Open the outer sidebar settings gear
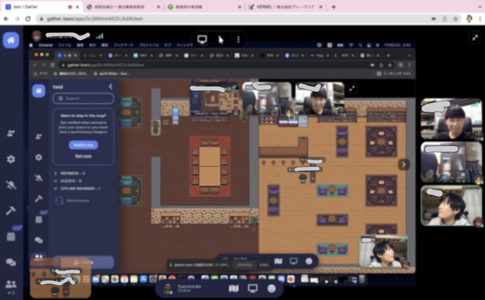 (x=11, y=159)
